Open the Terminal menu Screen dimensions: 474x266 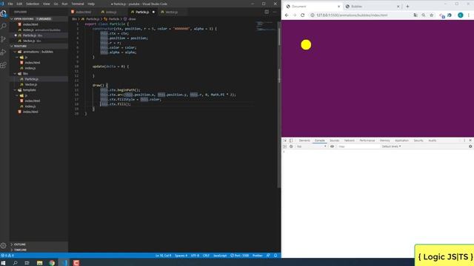coord(77,4)
